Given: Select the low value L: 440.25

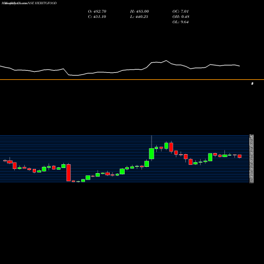Looking at the screenshot, I should [x=139, y=17].
